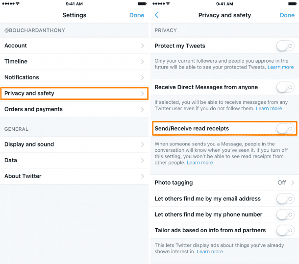Screen dimensions: 299x264
Task: Enable Receive Direct Messages from anyone
Action: pyautogui.click(x=285, y=87)
